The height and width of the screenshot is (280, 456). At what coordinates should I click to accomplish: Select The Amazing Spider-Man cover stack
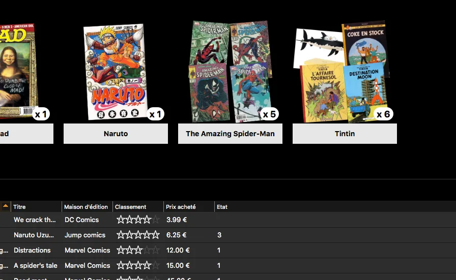pos(229,71)
